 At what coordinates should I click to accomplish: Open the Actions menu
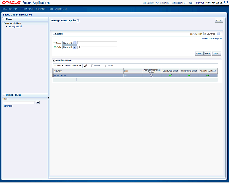pyautogui.click(x=58, y=66)
